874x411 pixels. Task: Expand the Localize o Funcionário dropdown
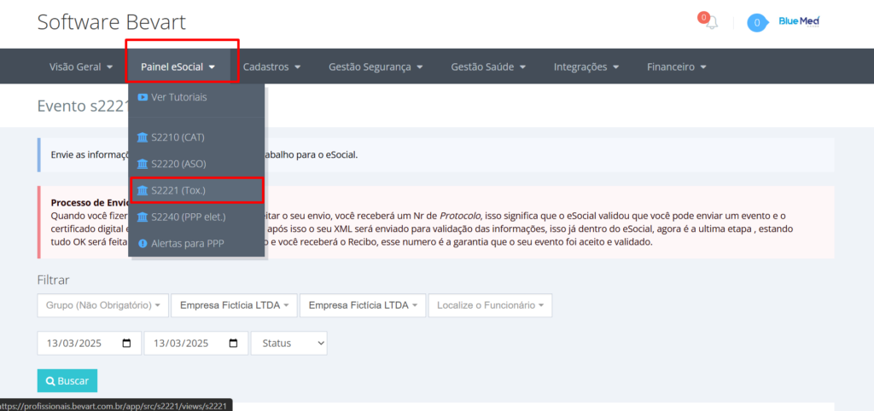(491, 305)
